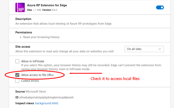The width and height of the screenshot is (174, 108).
Task: Click the Site access heading
Action: 23,47
